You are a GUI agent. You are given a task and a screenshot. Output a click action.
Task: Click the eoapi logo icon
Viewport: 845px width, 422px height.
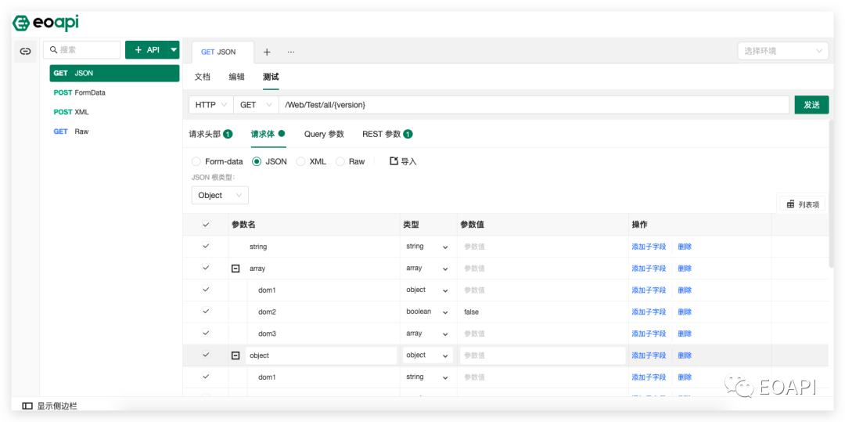coord(20,23)
